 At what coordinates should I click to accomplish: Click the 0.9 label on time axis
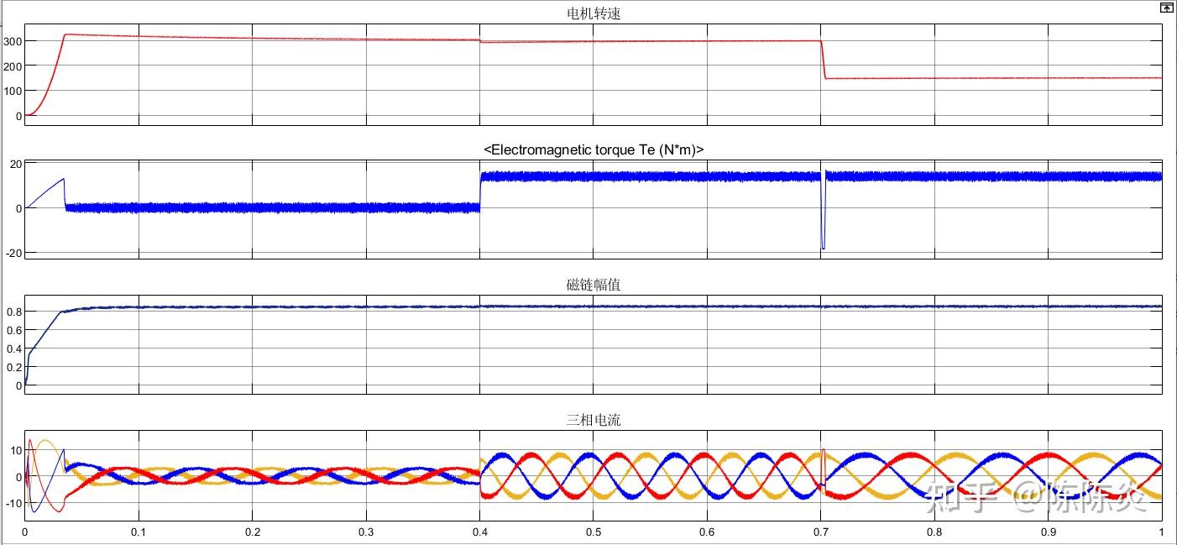tap(1049, 533)
